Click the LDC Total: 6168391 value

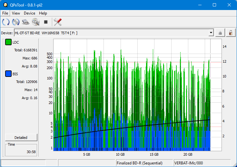coord(26,50)
